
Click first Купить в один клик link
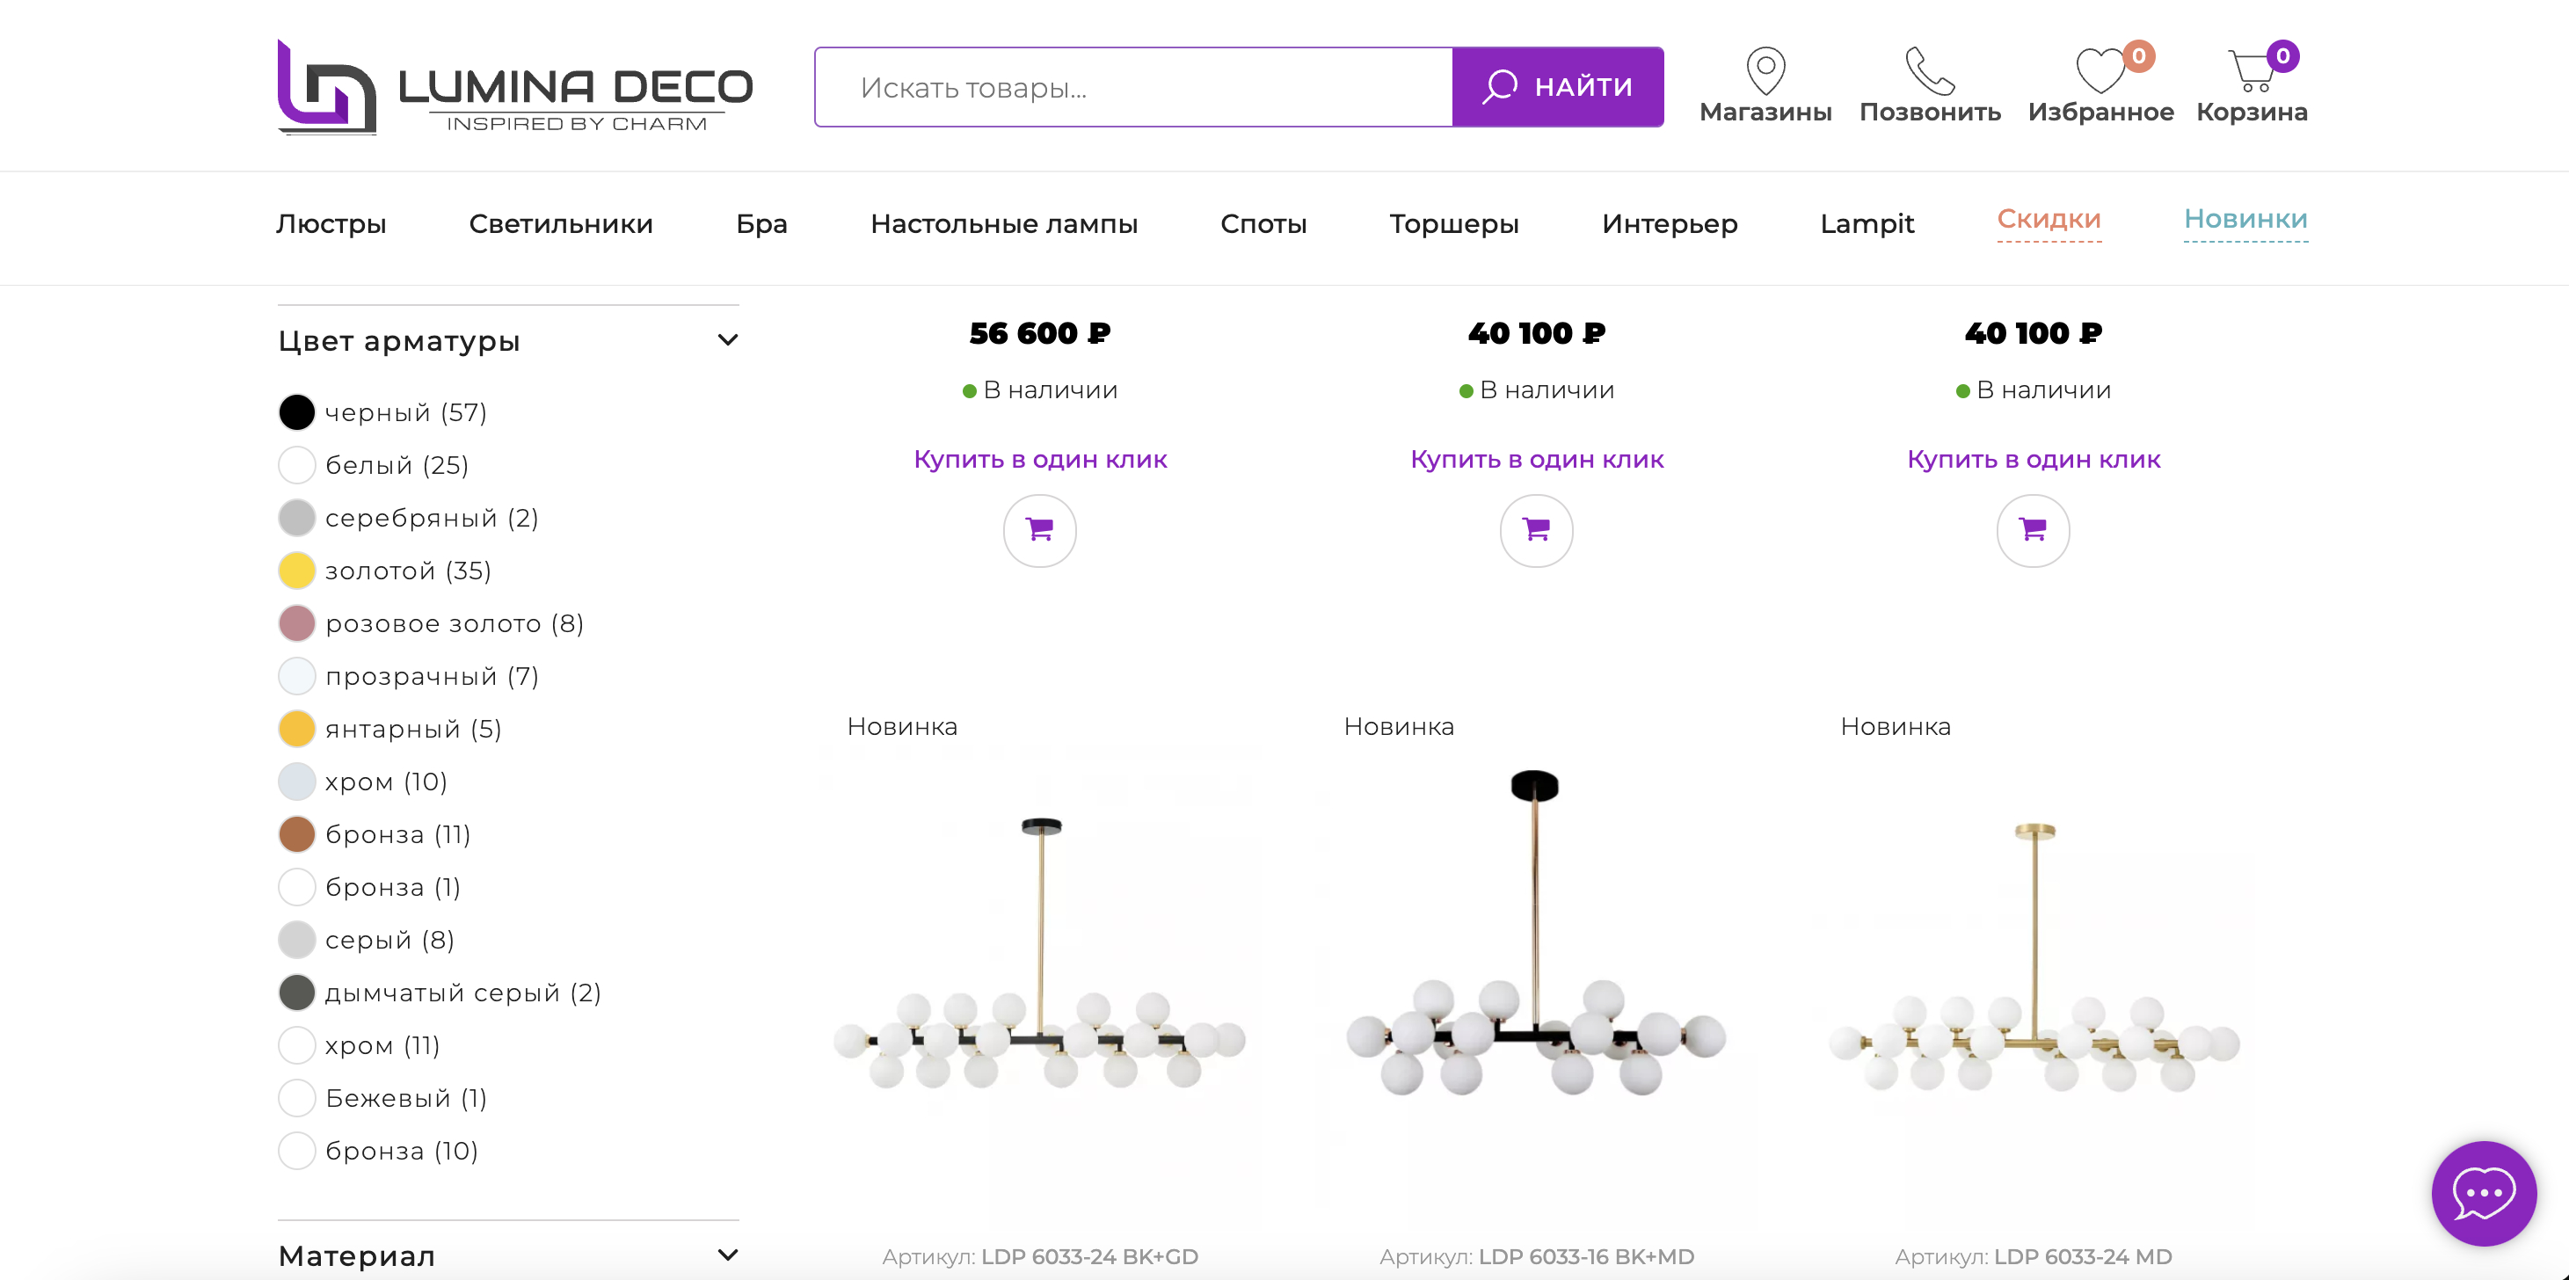click(1039, 460)
